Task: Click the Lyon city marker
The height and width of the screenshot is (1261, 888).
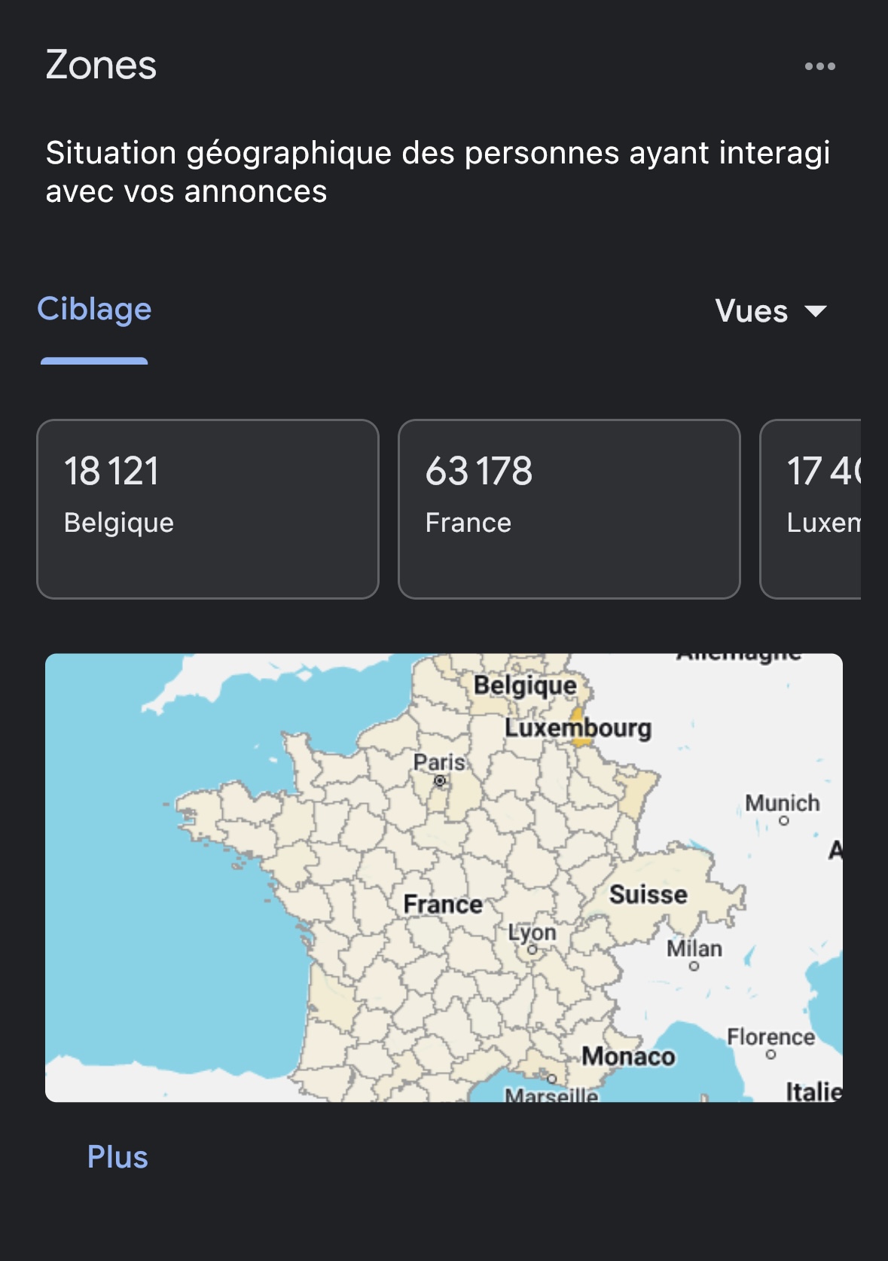Action: point(532,950)
